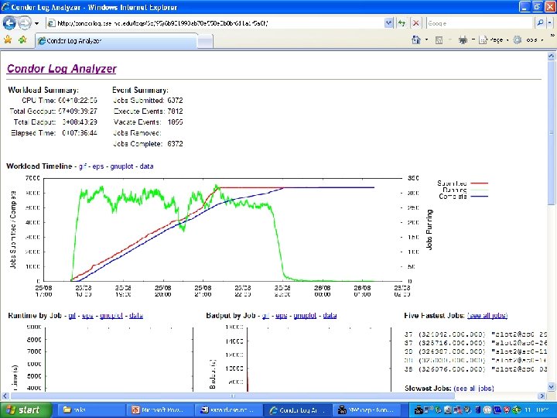Click the first fastest job row (324042)
557x418 pixels.
click(x=476, y=334)
